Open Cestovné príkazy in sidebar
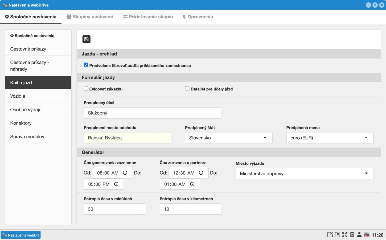 tap(38, 49)
